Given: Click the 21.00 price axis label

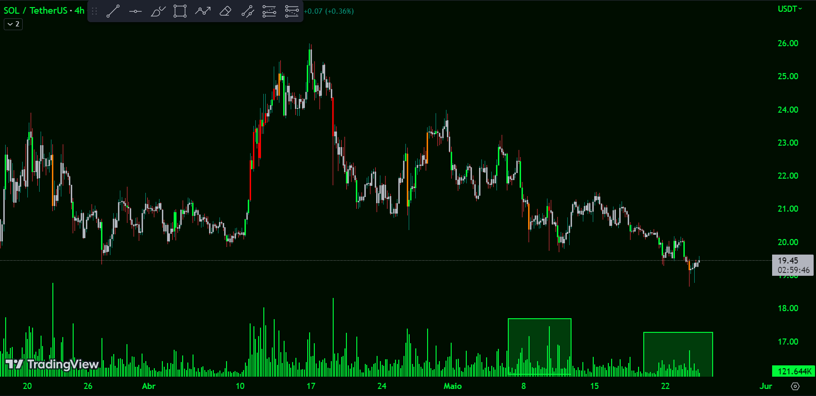Looking at the screenshot, I should pos(788,209).
